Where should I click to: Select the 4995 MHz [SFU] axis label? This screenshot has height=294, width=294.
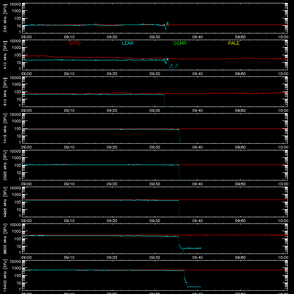coord(5,202)
